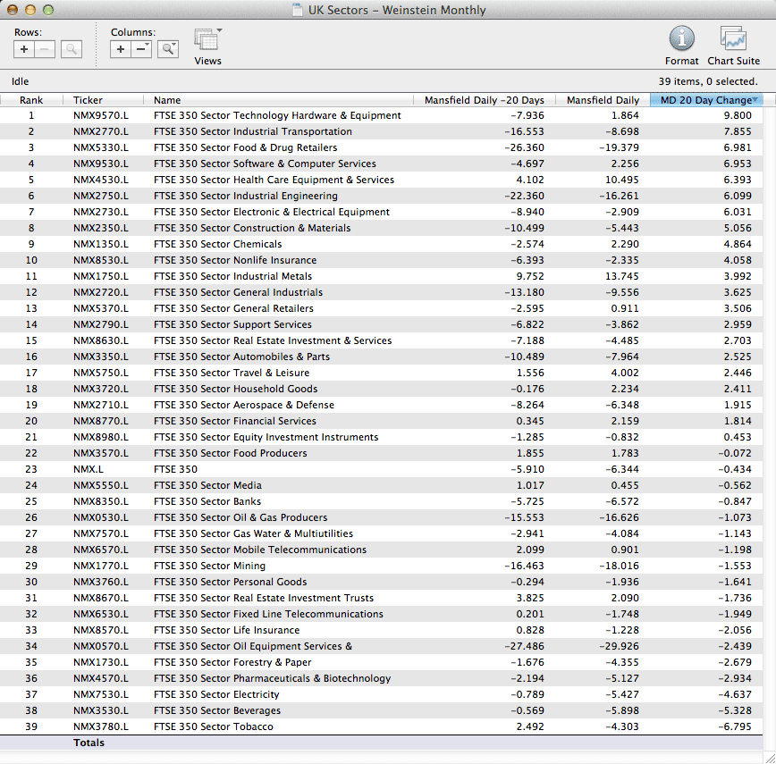The image size is (776, 764).
Task: Open the Columns search dropdown
Action: point(168,49)
